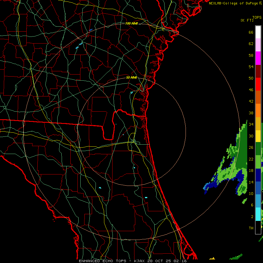Click the medium blue legend swatch near 10
The width and height of the screenshot is (263, 263).
tap(258, 188)
